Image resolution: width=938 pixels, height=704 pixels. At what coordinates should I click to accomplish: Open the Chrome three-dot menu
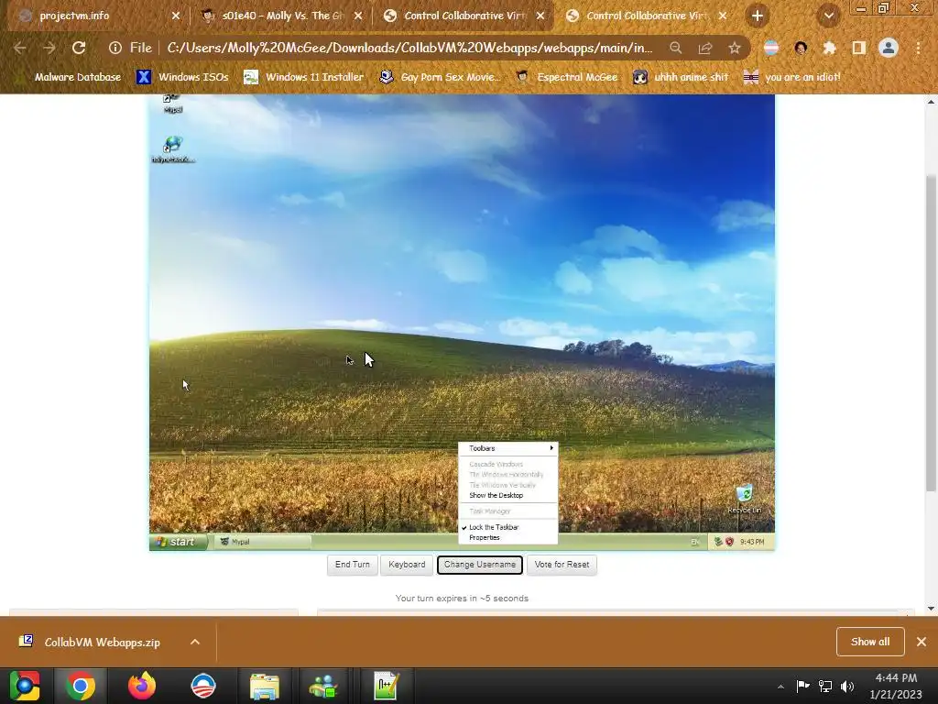918,48
